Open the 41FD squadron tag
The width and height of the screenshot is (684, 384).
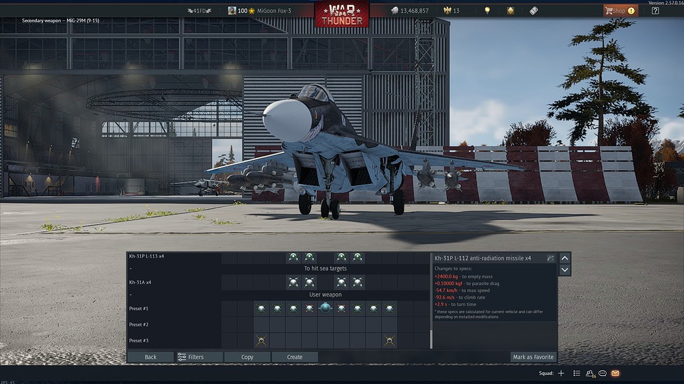click(x=199, y=10)
